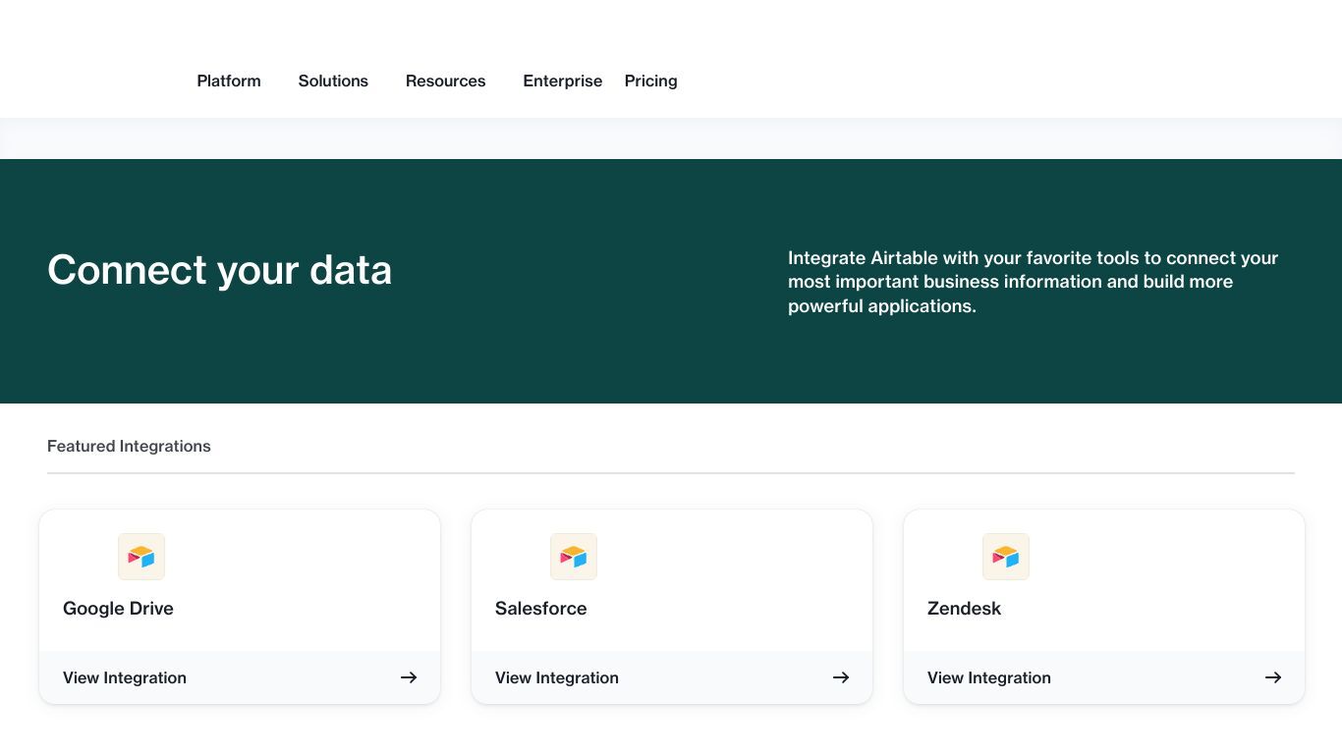1342x754 pixels.
Task: Click the Connect your data heading
Action: (220, 270)
